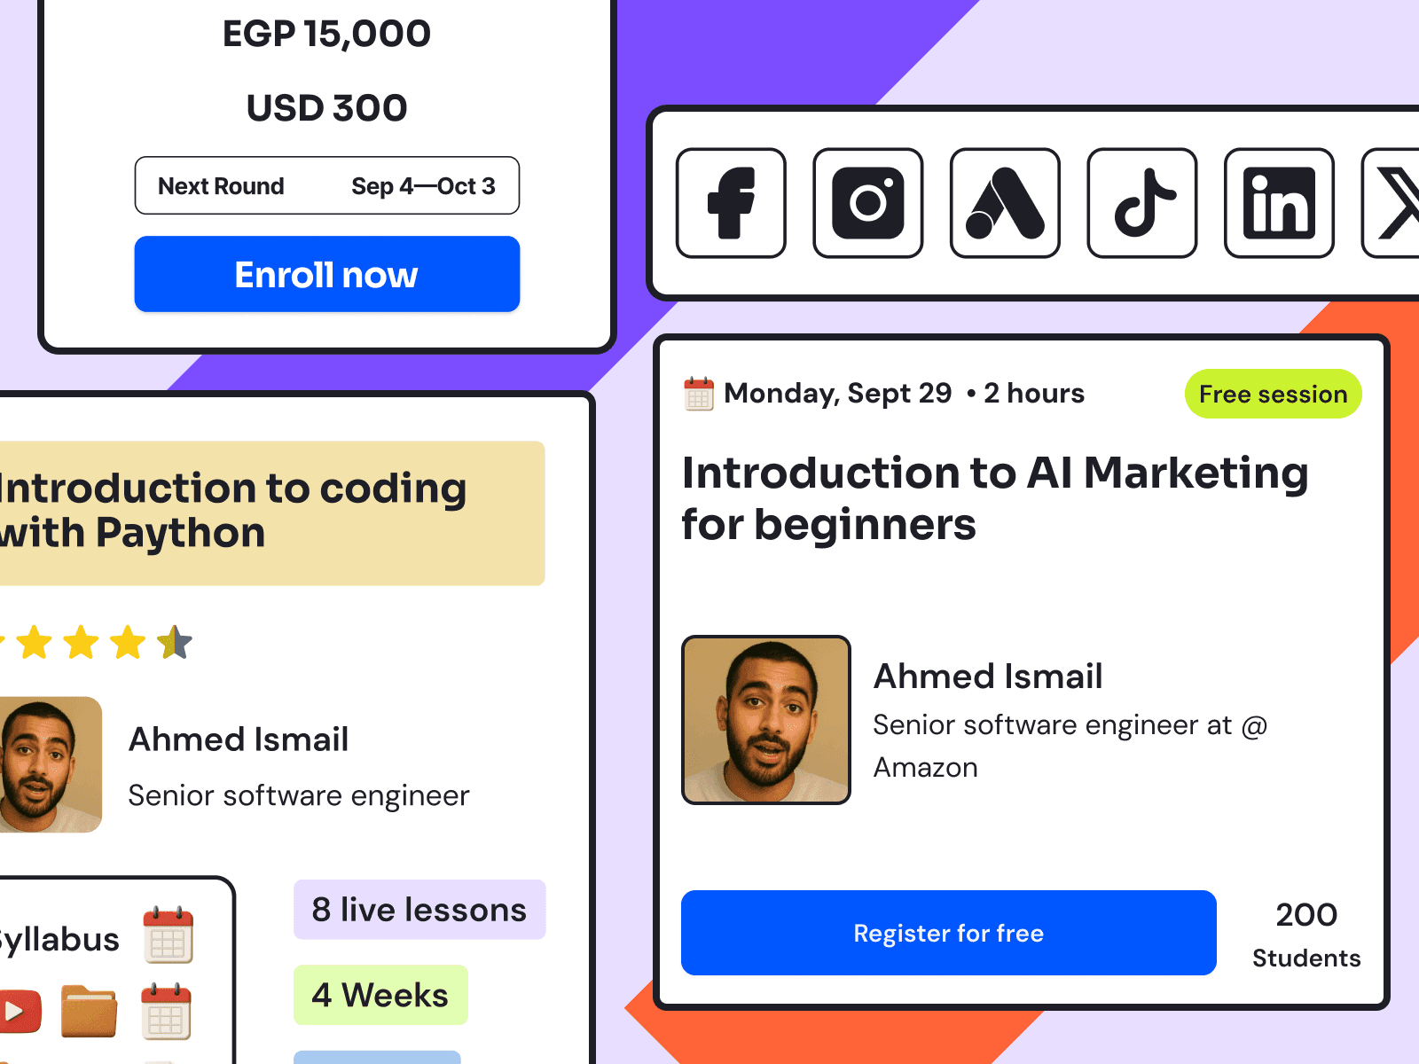Click the Introduction to coding with Paython title
1419x1064 pixels.
[233, 511]
